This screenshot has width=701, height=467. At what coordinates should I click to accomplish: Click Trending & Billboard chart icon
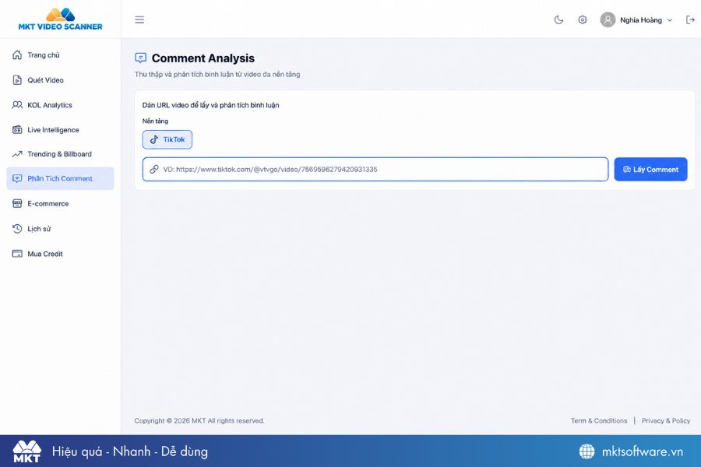pos(17,154)
